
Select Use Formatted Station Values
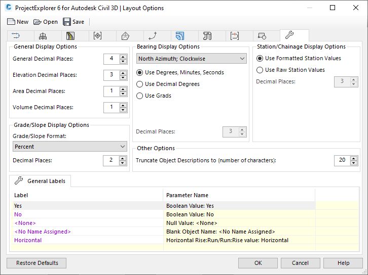(x=260, y=58)
